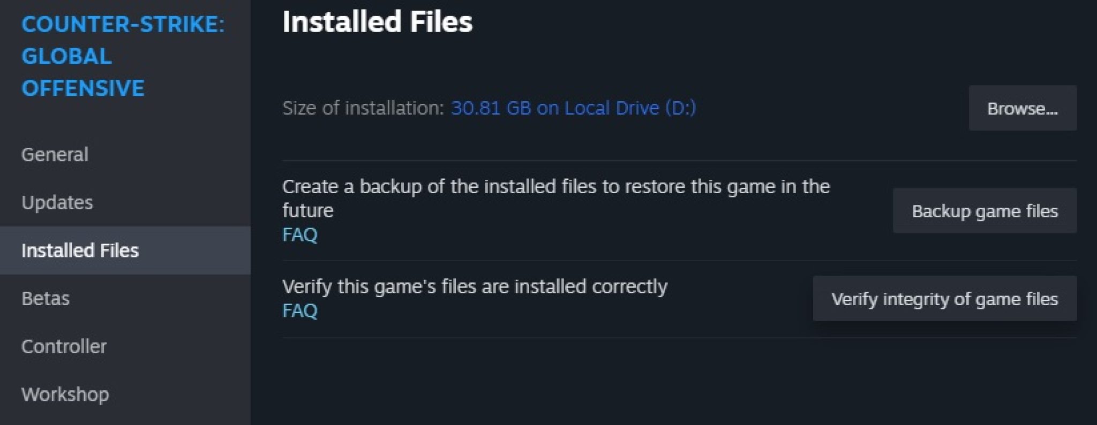Click the Browse button to open install folder
The height and width of the screenshot is (425, 1097).
(1022, 108)
